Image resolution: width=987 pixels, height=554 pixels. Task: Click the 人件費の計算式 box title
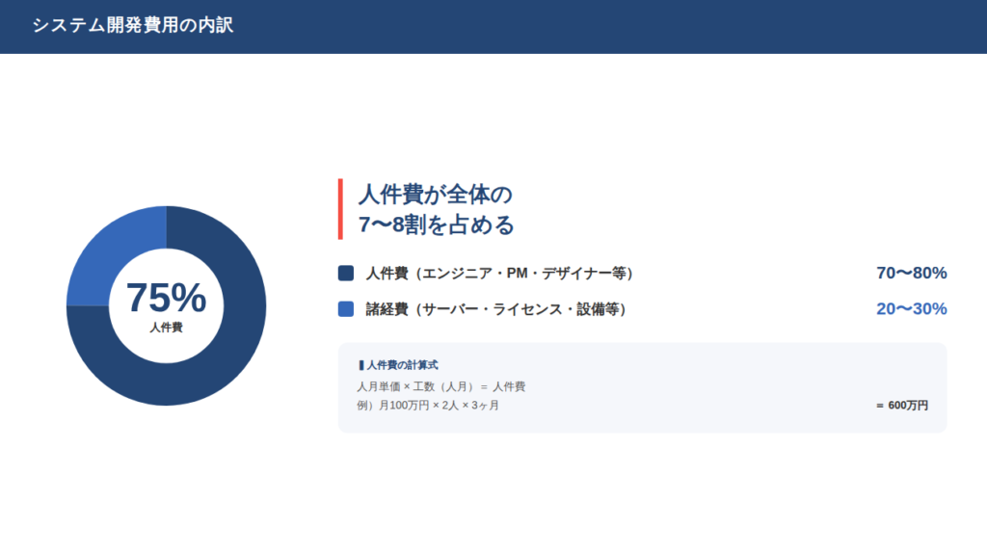[x=402, y=365]
